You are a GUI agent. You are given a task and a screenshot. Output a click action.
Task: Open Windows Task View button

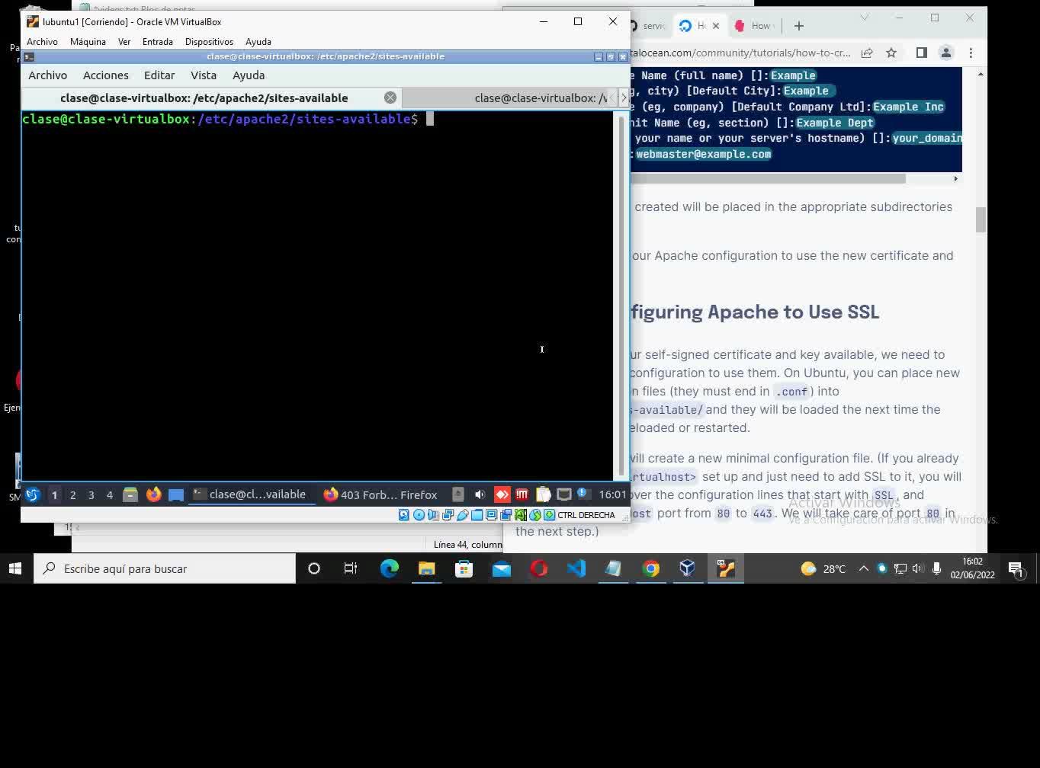tap(351, 568)
